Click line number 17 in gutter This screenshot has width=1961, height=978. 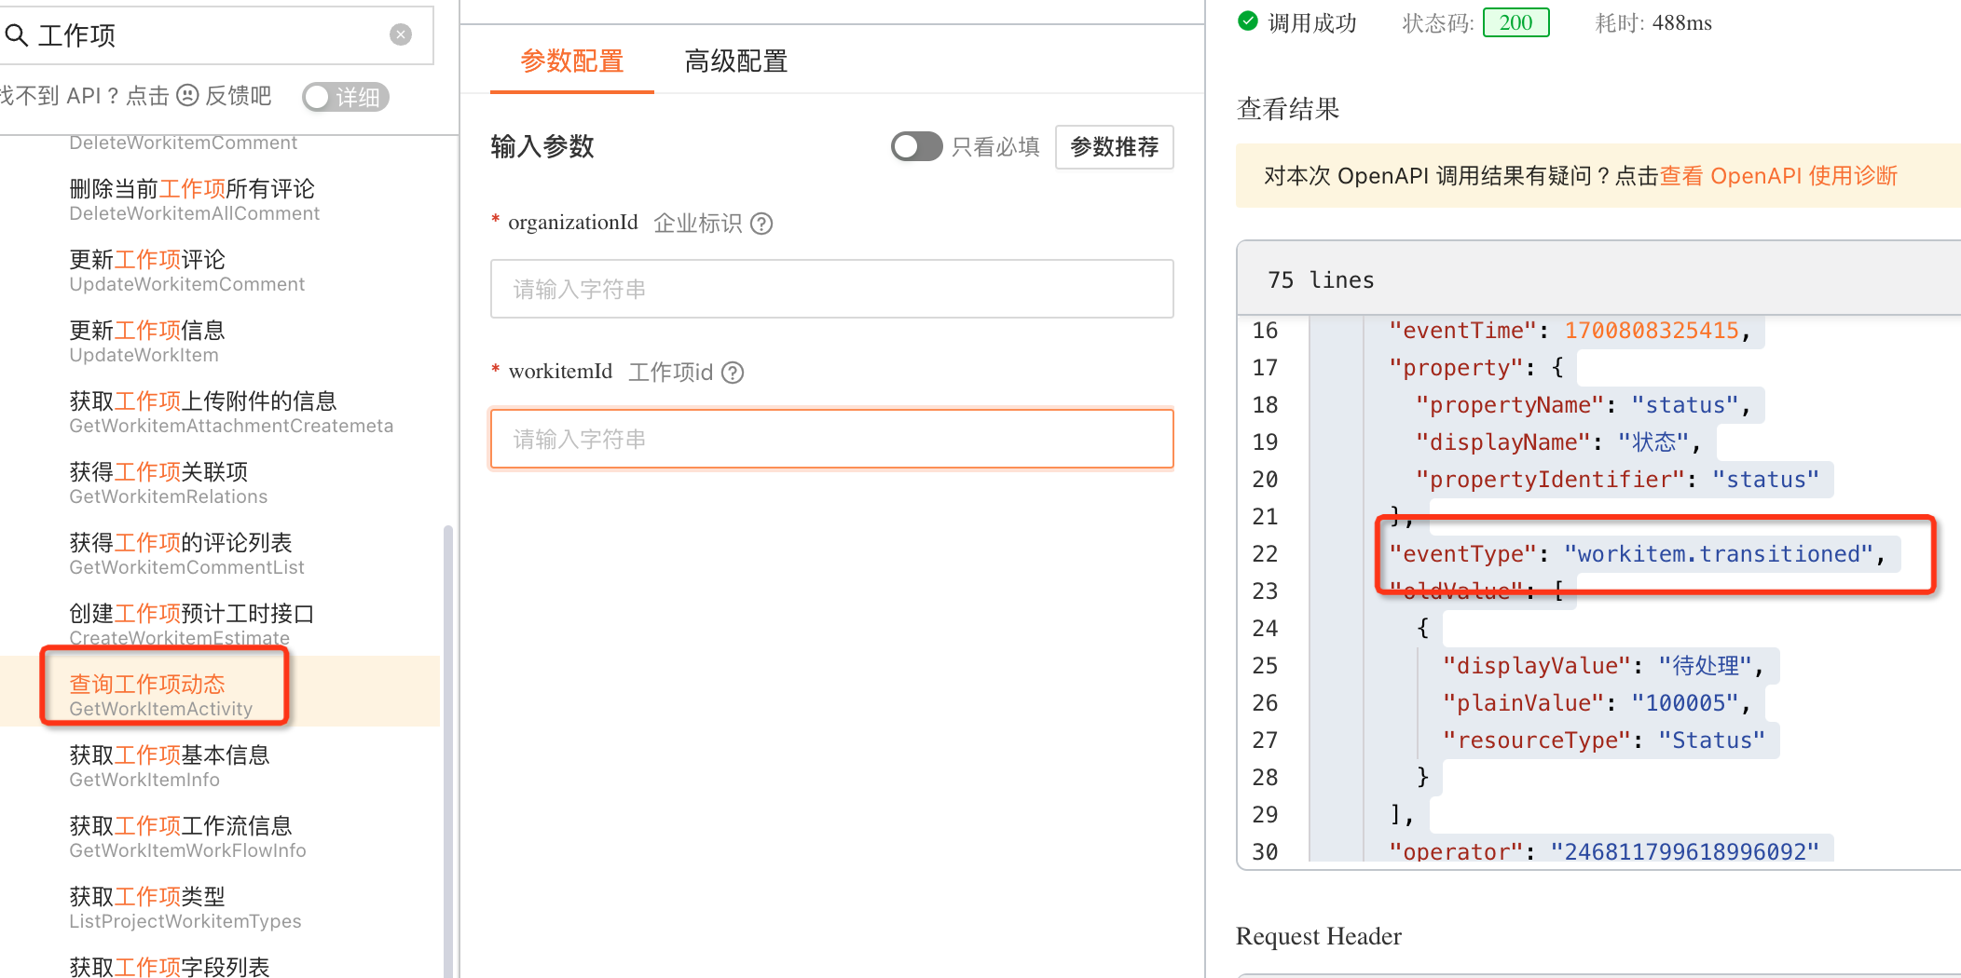[1265, 368]
